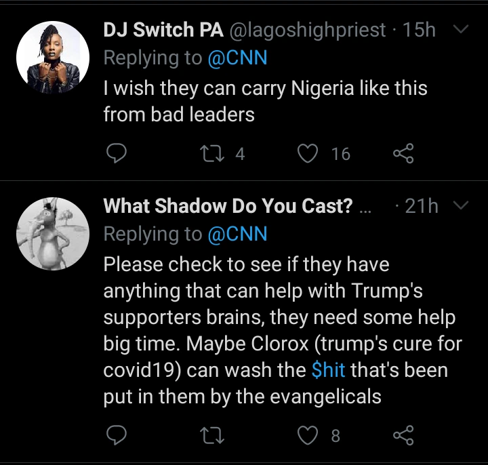
Task: Click the $hit cashtag link
Action: [327, 371]
